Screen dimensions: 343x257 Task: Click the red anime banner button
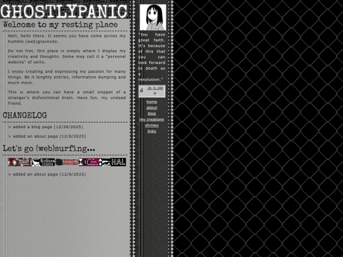tap(20, 162)
